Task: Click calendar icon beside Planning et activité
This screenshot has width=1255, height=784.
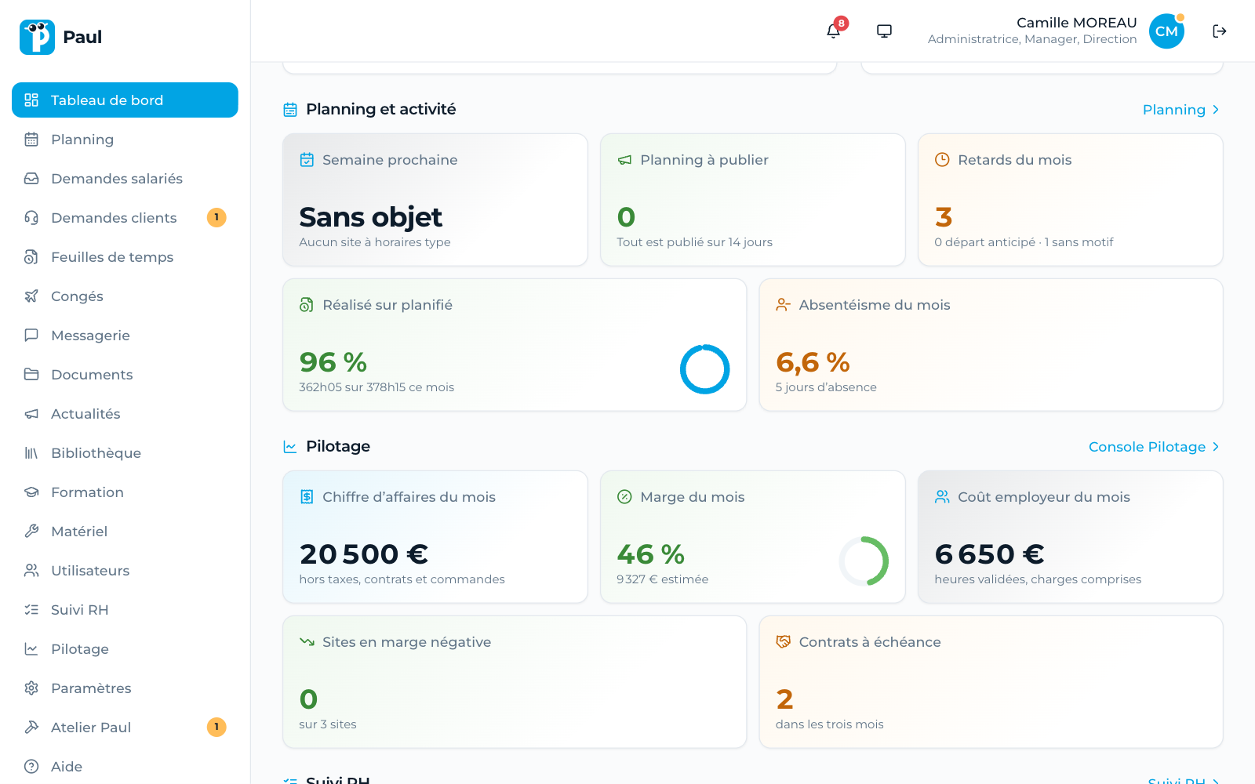Action: pos(290,110)
